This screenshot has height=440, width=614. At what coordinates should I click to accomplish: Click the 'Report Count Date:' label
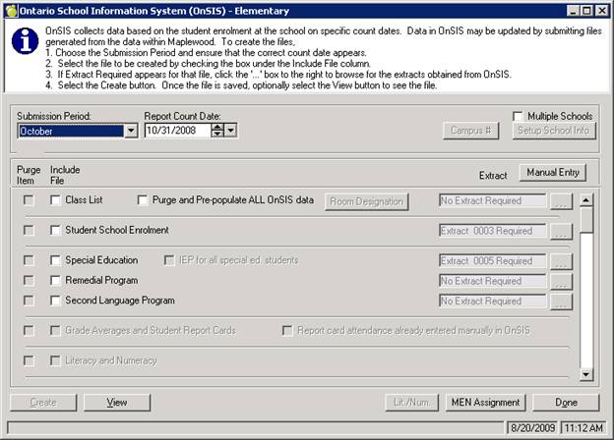[182, 117]
